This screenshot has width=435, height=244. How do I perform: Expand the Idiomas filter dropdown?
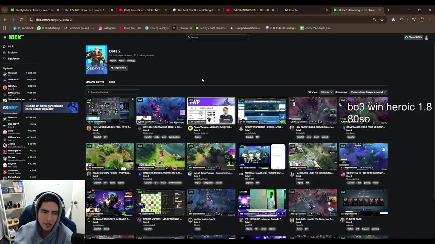326,92
